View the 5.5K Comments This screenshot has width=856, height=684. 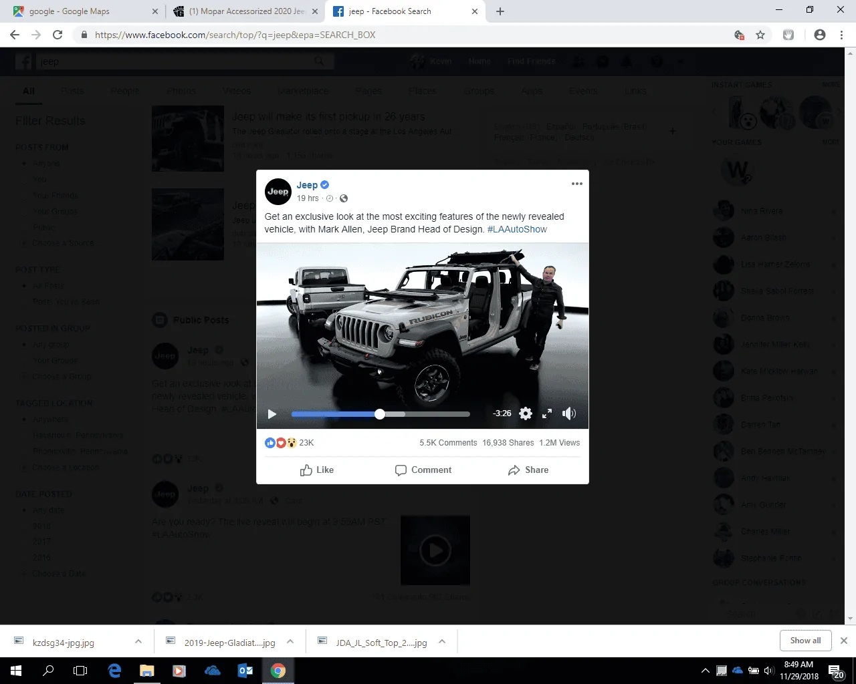(x=448, y=443)
